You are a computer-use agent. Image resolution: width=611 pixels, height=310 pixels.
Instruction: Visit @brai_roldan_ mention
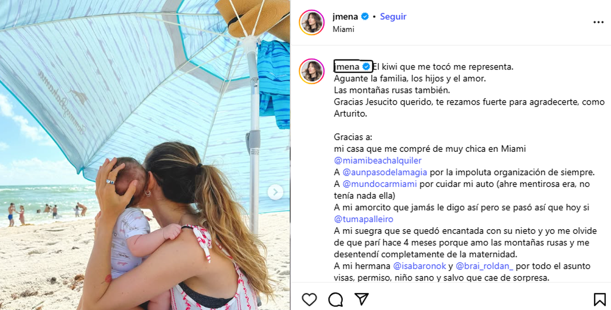point(485,266)
